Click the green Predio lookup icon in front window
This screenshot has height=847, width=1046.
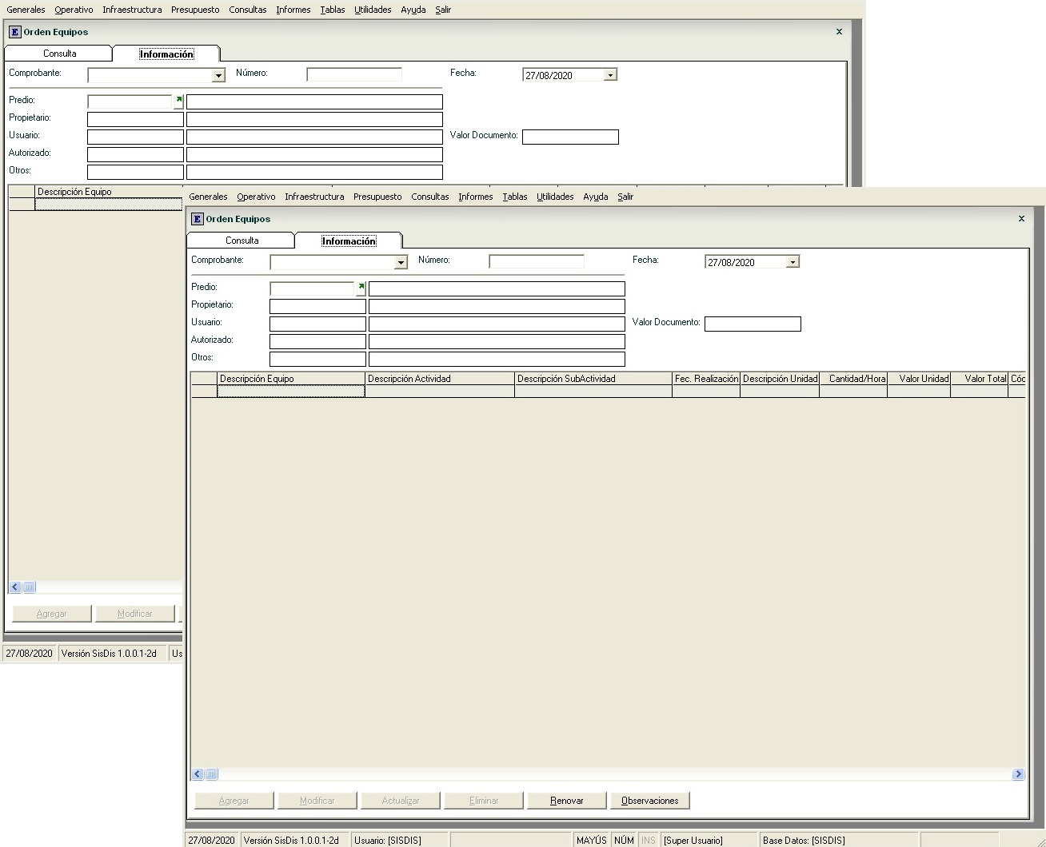pos(361,287)
